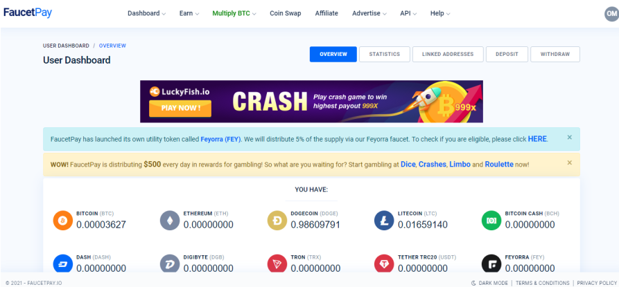
Task: Open the Withdraw tab
Action: point(555,55)
